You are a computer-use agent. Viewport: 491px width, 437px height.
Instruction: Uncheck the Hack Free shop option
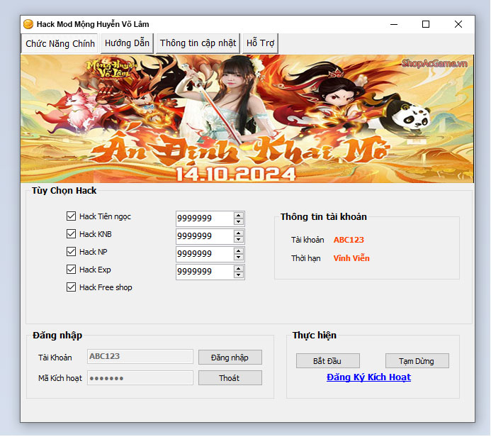click(71, 287)
